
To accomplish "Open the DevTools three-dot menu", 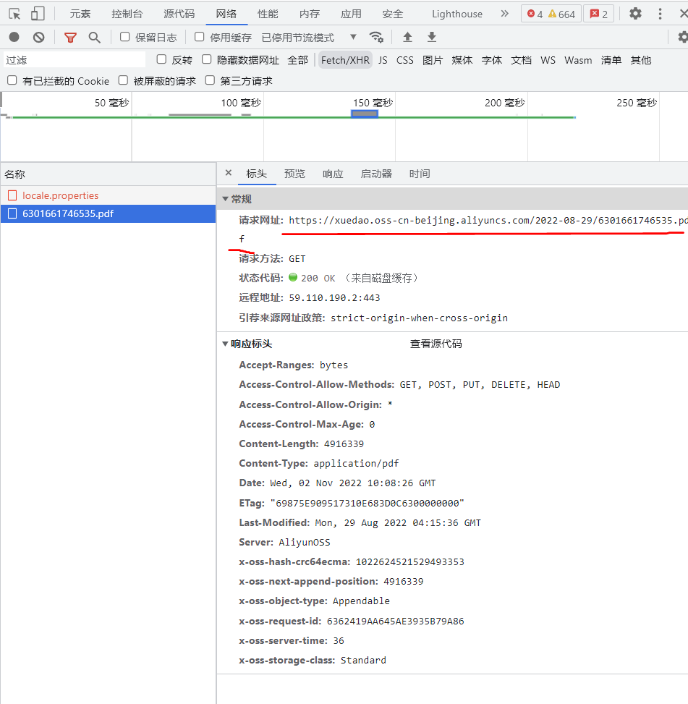I will point(660,14).
